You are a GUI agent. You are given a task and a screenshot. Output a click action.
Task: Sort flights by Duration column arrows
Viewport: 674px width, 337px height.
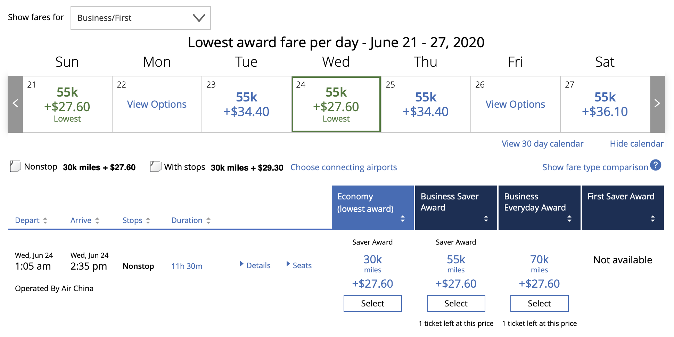[x=208, y=221]
